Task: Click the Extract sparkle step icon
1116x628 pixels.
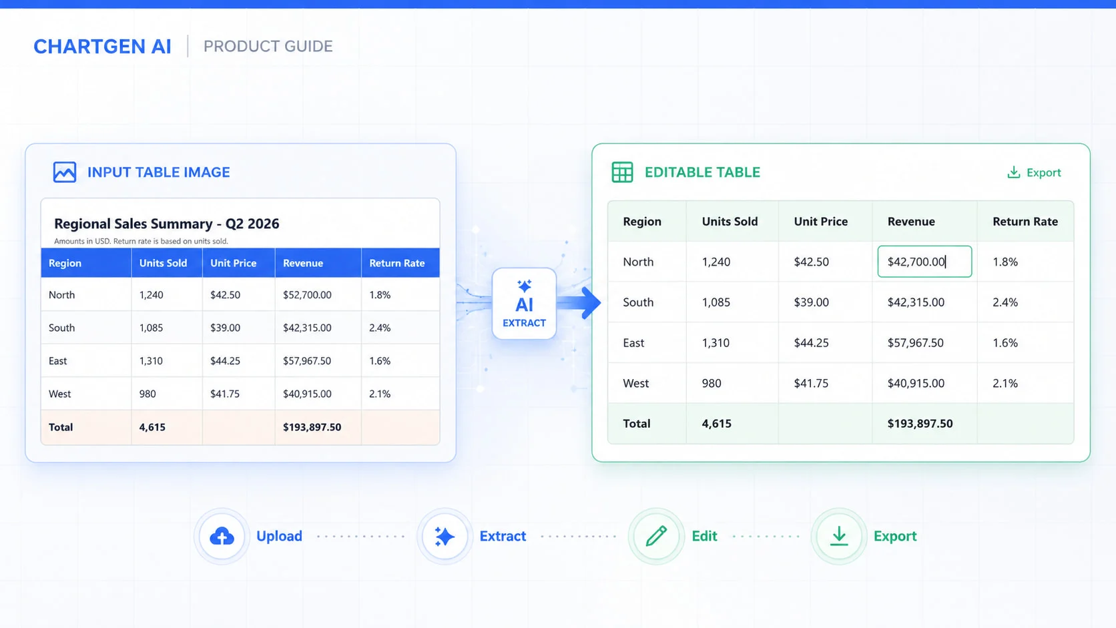Action: (445, 536)
